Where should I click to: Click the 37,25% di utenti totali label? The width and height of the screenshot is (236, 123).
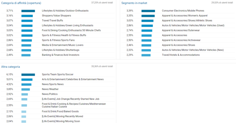[102, 3]
